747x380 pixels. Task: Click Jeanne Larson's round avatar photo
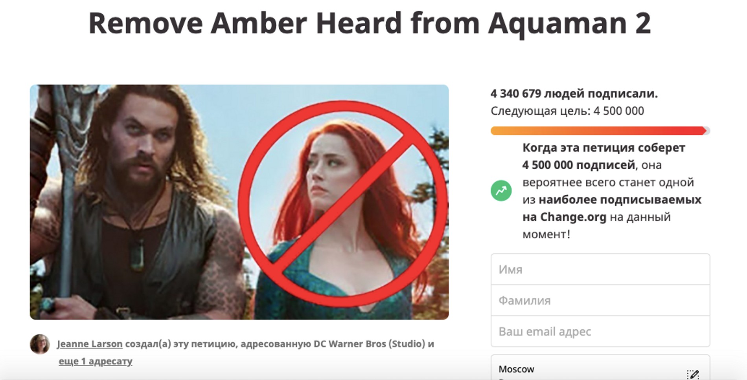40,344
